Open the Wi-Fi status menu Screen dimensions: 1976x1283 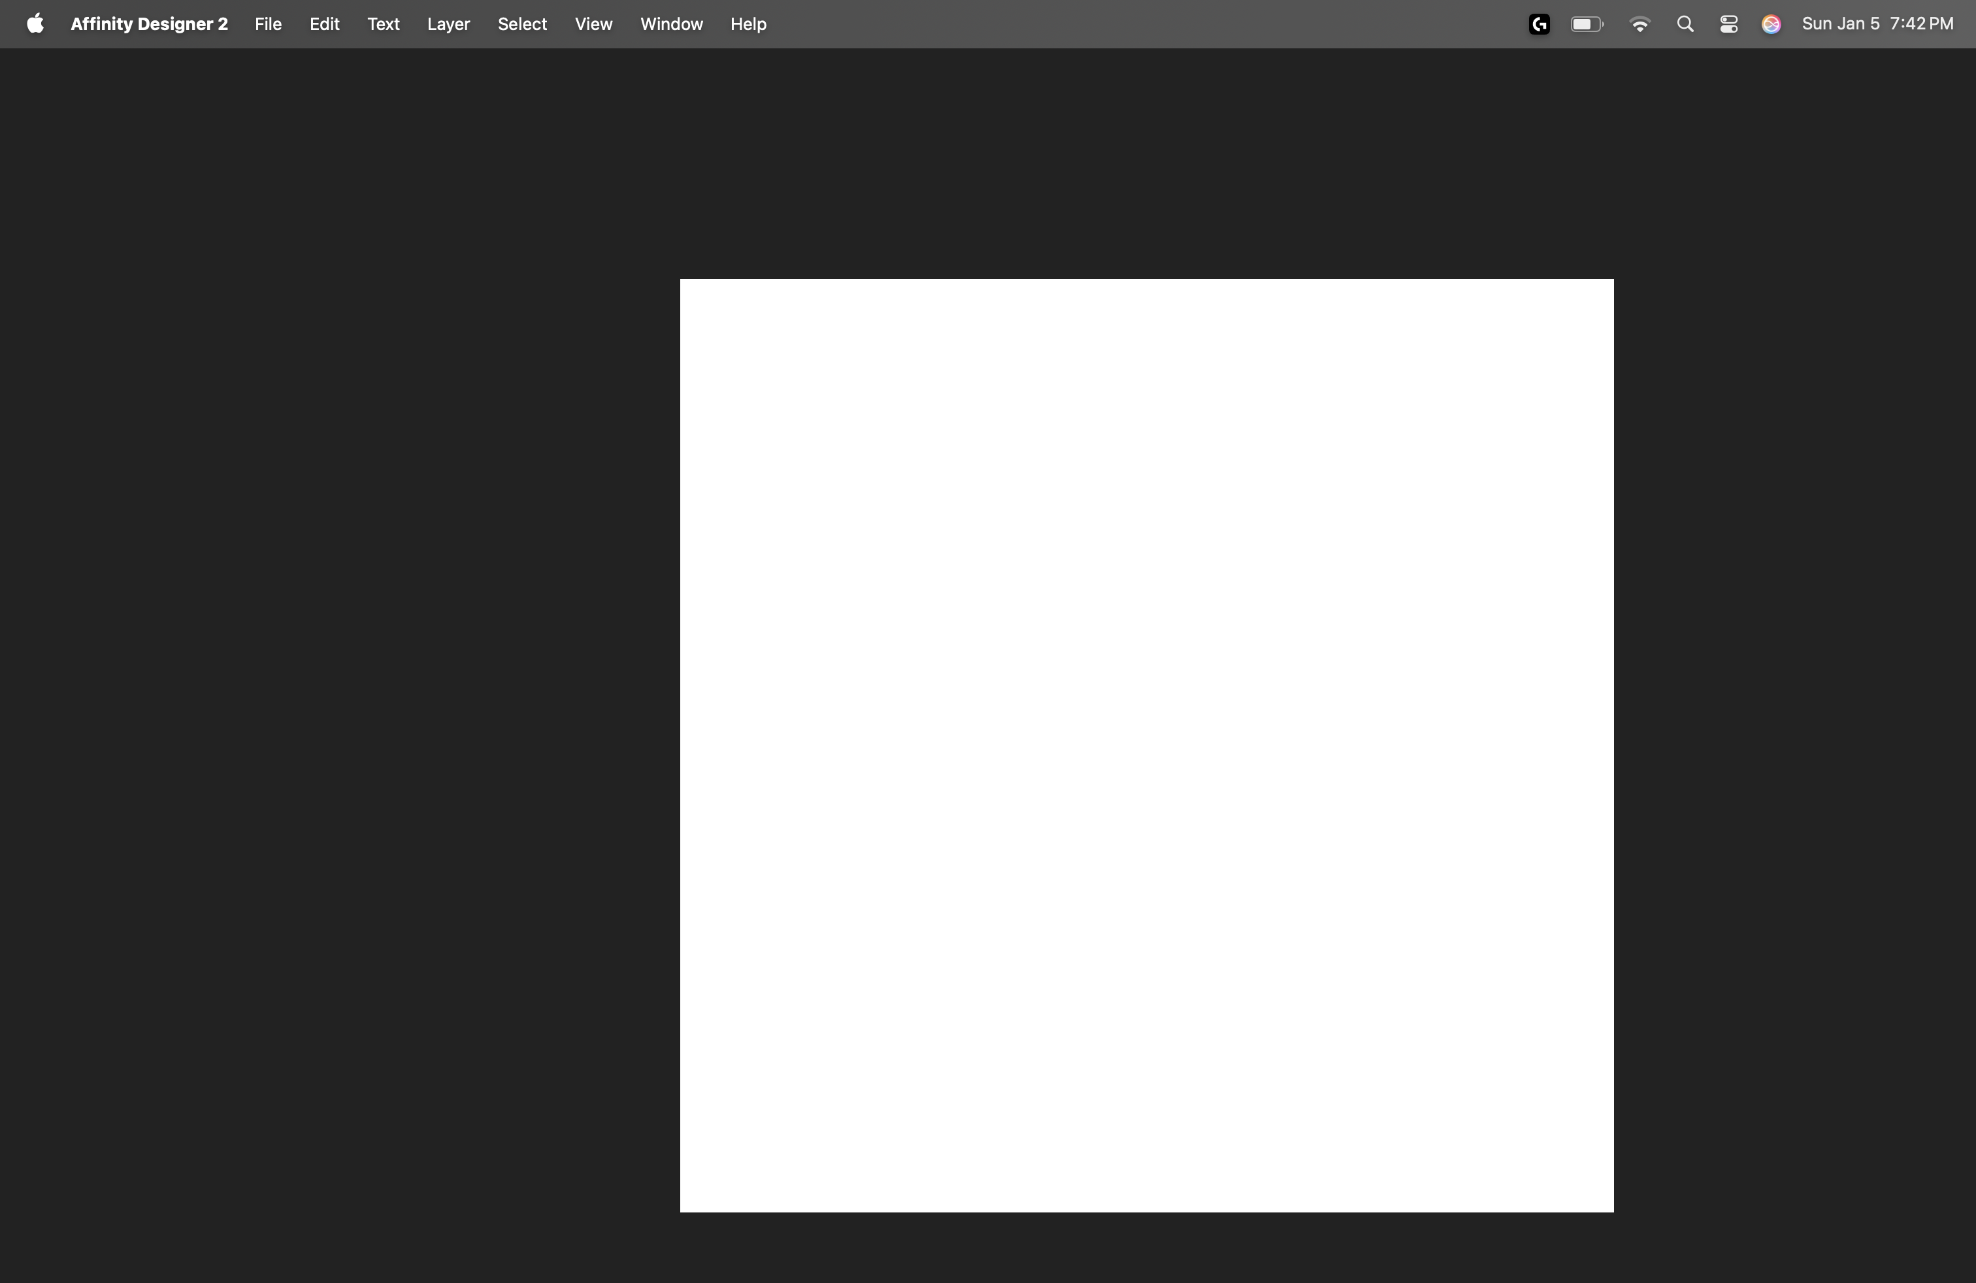click(1639, 24)
